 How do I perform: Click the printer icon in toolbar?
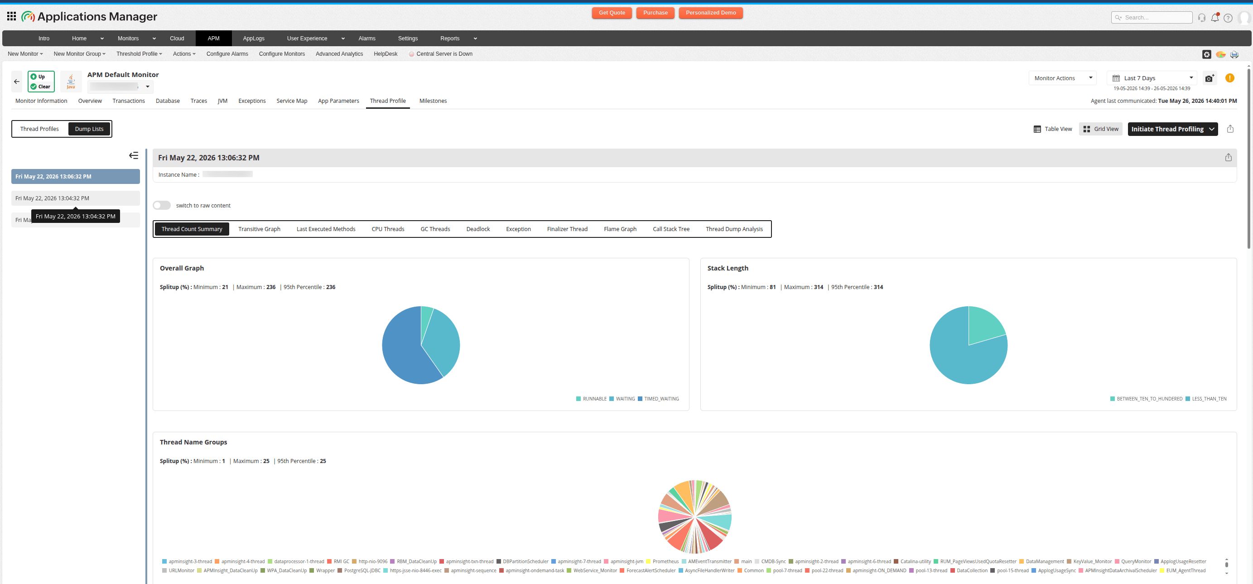pos(1234,54)
